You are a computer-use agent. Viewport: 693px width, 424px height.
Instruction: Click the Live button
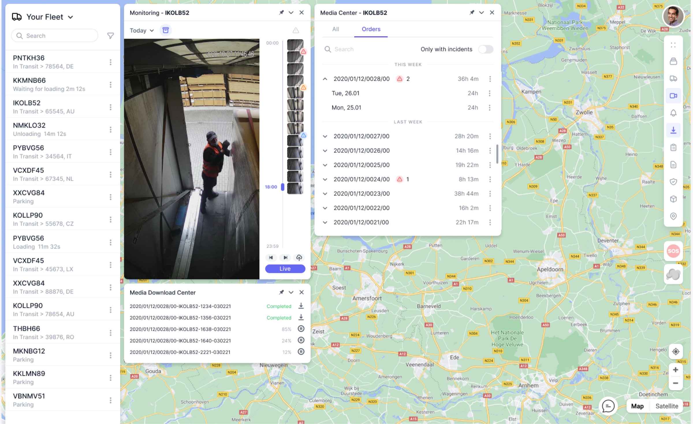[x=285, y=269]
